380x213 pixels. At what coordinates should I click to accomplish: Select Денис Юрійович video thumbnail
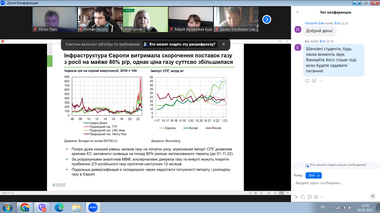[236, 19]
